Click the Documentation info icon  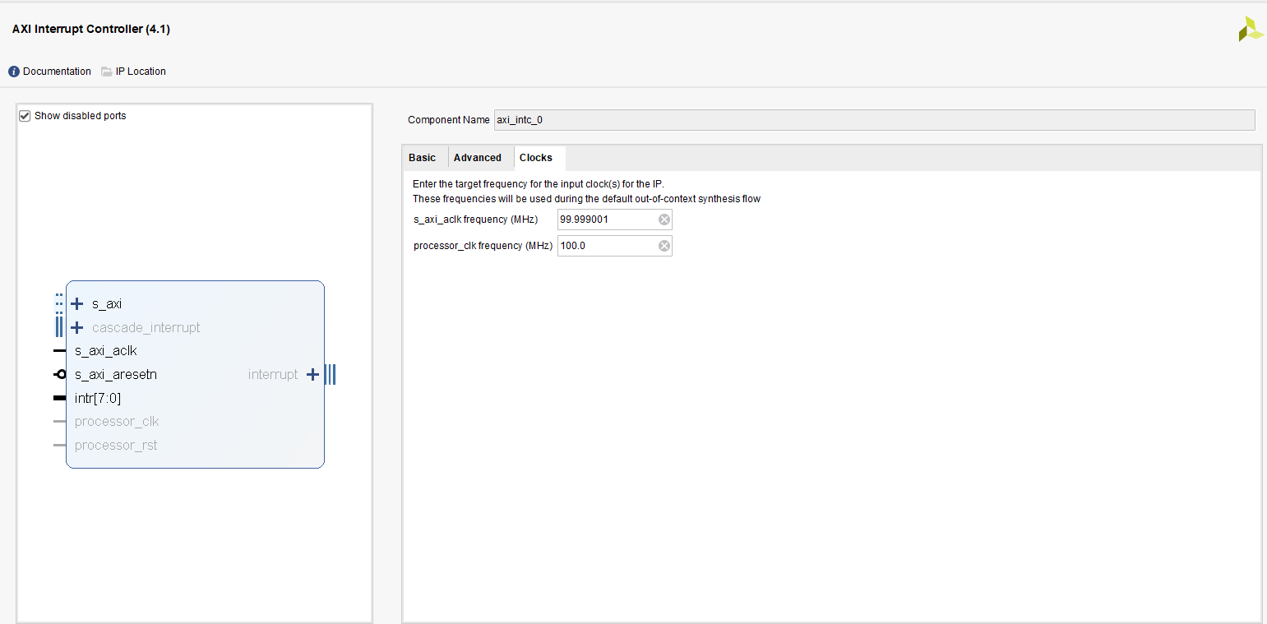(x=13, y=71)
